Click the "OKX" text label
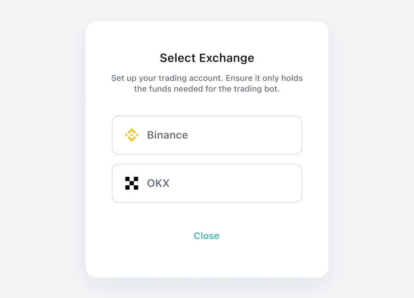This screenshot has height=298, width=414. (x=158, y=183)
